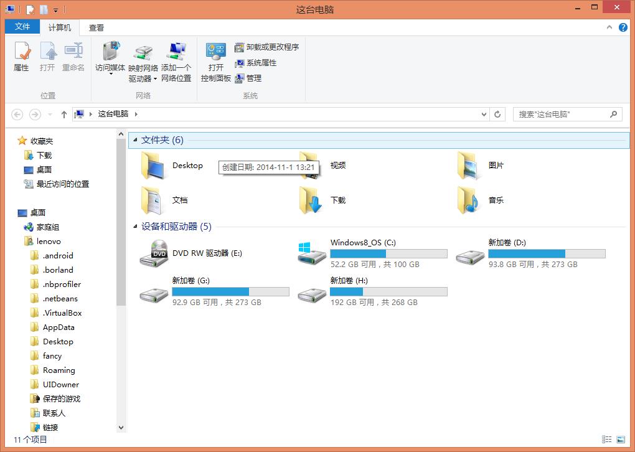Open the address bar dropdown list

click(x=484, y=114)
